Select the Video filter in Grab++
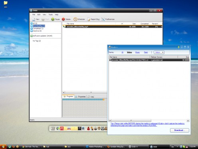The image size is (198, 149). tap(129, 52)
